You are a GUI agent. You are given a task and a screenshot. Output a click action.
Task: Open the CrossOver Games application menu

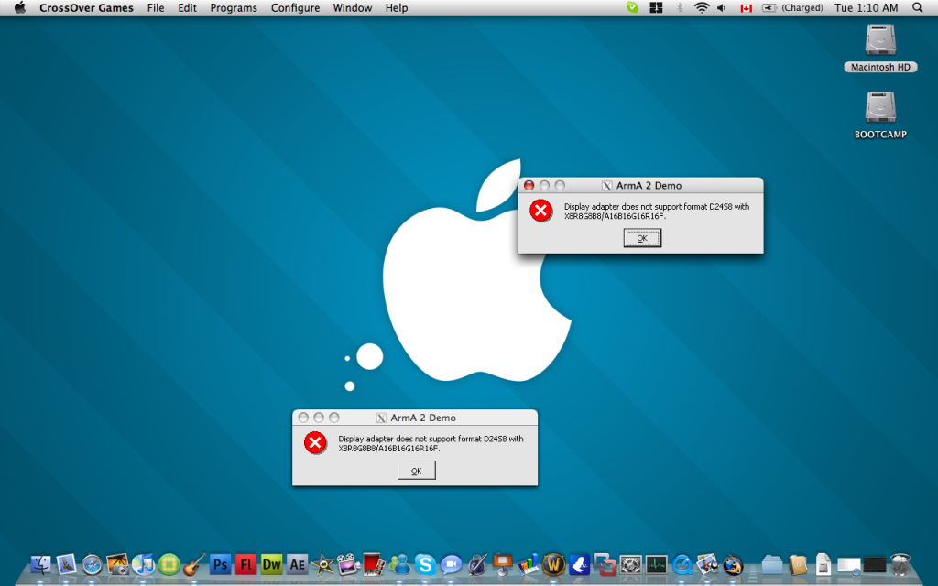point(86,7)
